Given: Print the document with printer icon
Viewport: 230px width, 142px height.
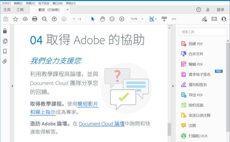Looking at the screenshot, I should (35, 19).
